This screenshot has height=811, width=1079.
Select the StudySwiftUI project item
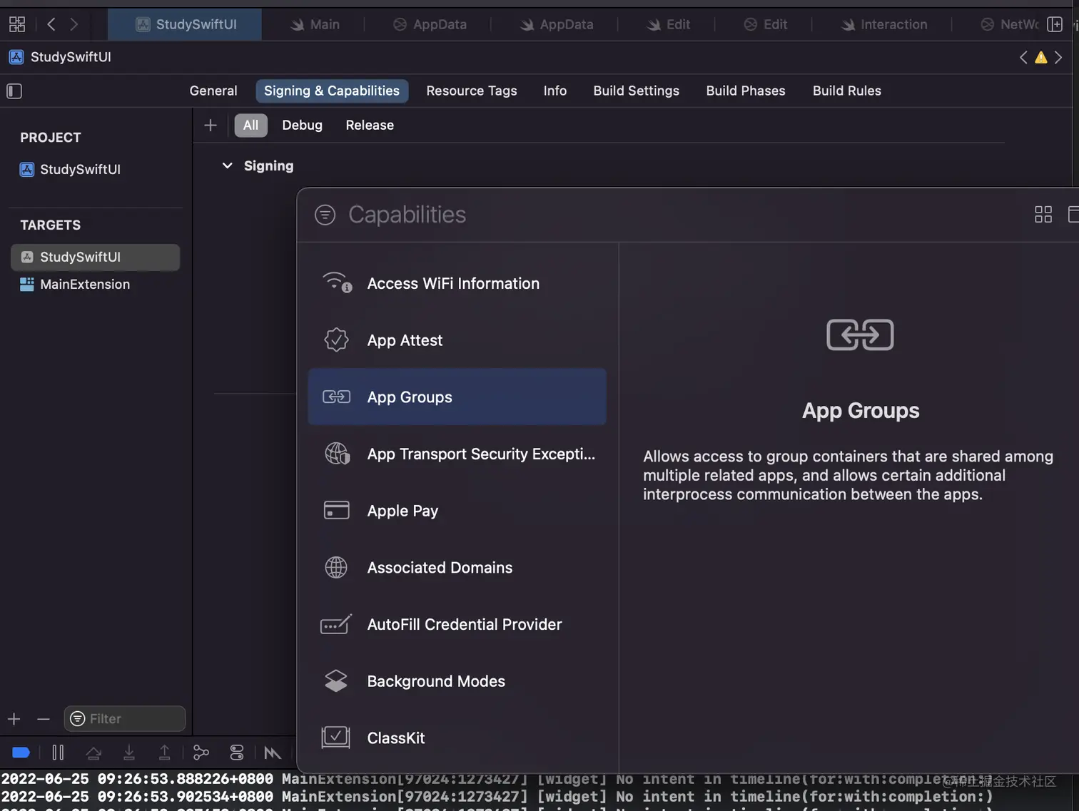80,170
